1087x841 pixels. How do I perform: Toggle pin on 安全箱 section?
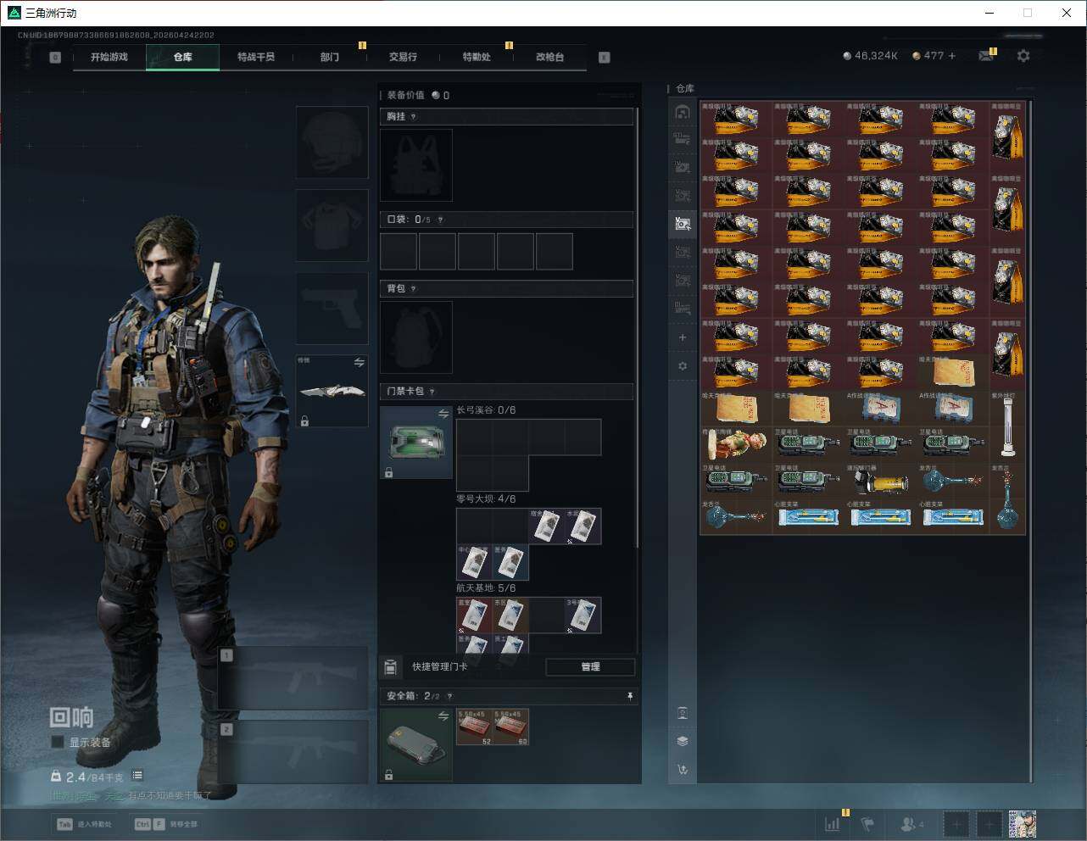point(629,696)
